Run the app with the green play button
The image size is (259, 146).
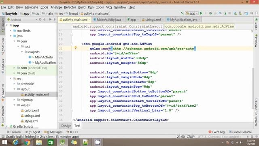coord(201,13)
